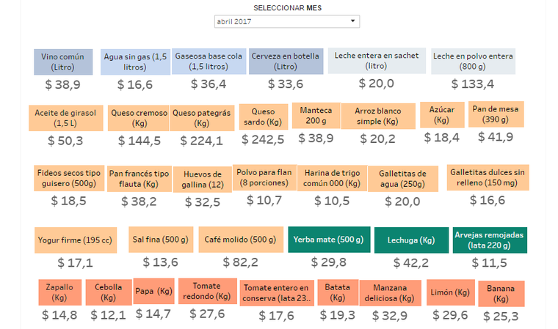
Task: Click the Manteca 200 g tile
Action: tap(316, 115)
